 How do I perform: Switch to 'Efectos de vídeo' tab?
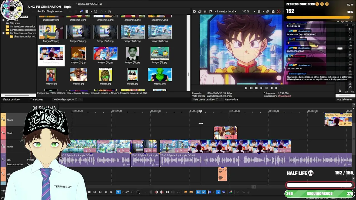tap(11, 99)
